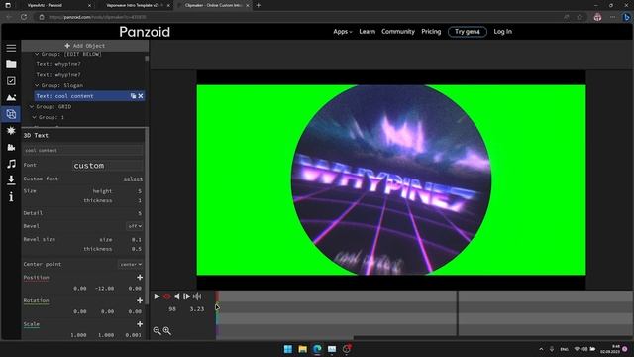Zoom out the timeline
This screenshot has height=357, width=634.
[157, 330]
